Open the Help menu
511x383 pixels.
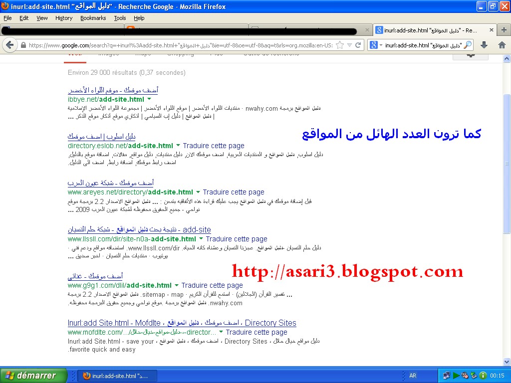(x=139, y=18)
